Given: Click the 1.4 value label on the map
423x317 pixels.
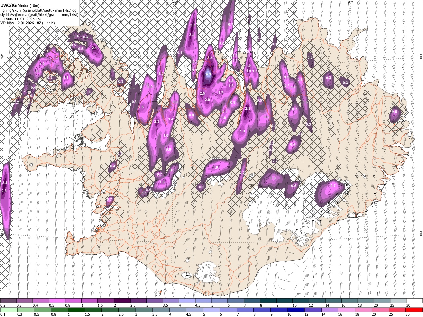Looking at the screenshot, I should pos(171,119).
